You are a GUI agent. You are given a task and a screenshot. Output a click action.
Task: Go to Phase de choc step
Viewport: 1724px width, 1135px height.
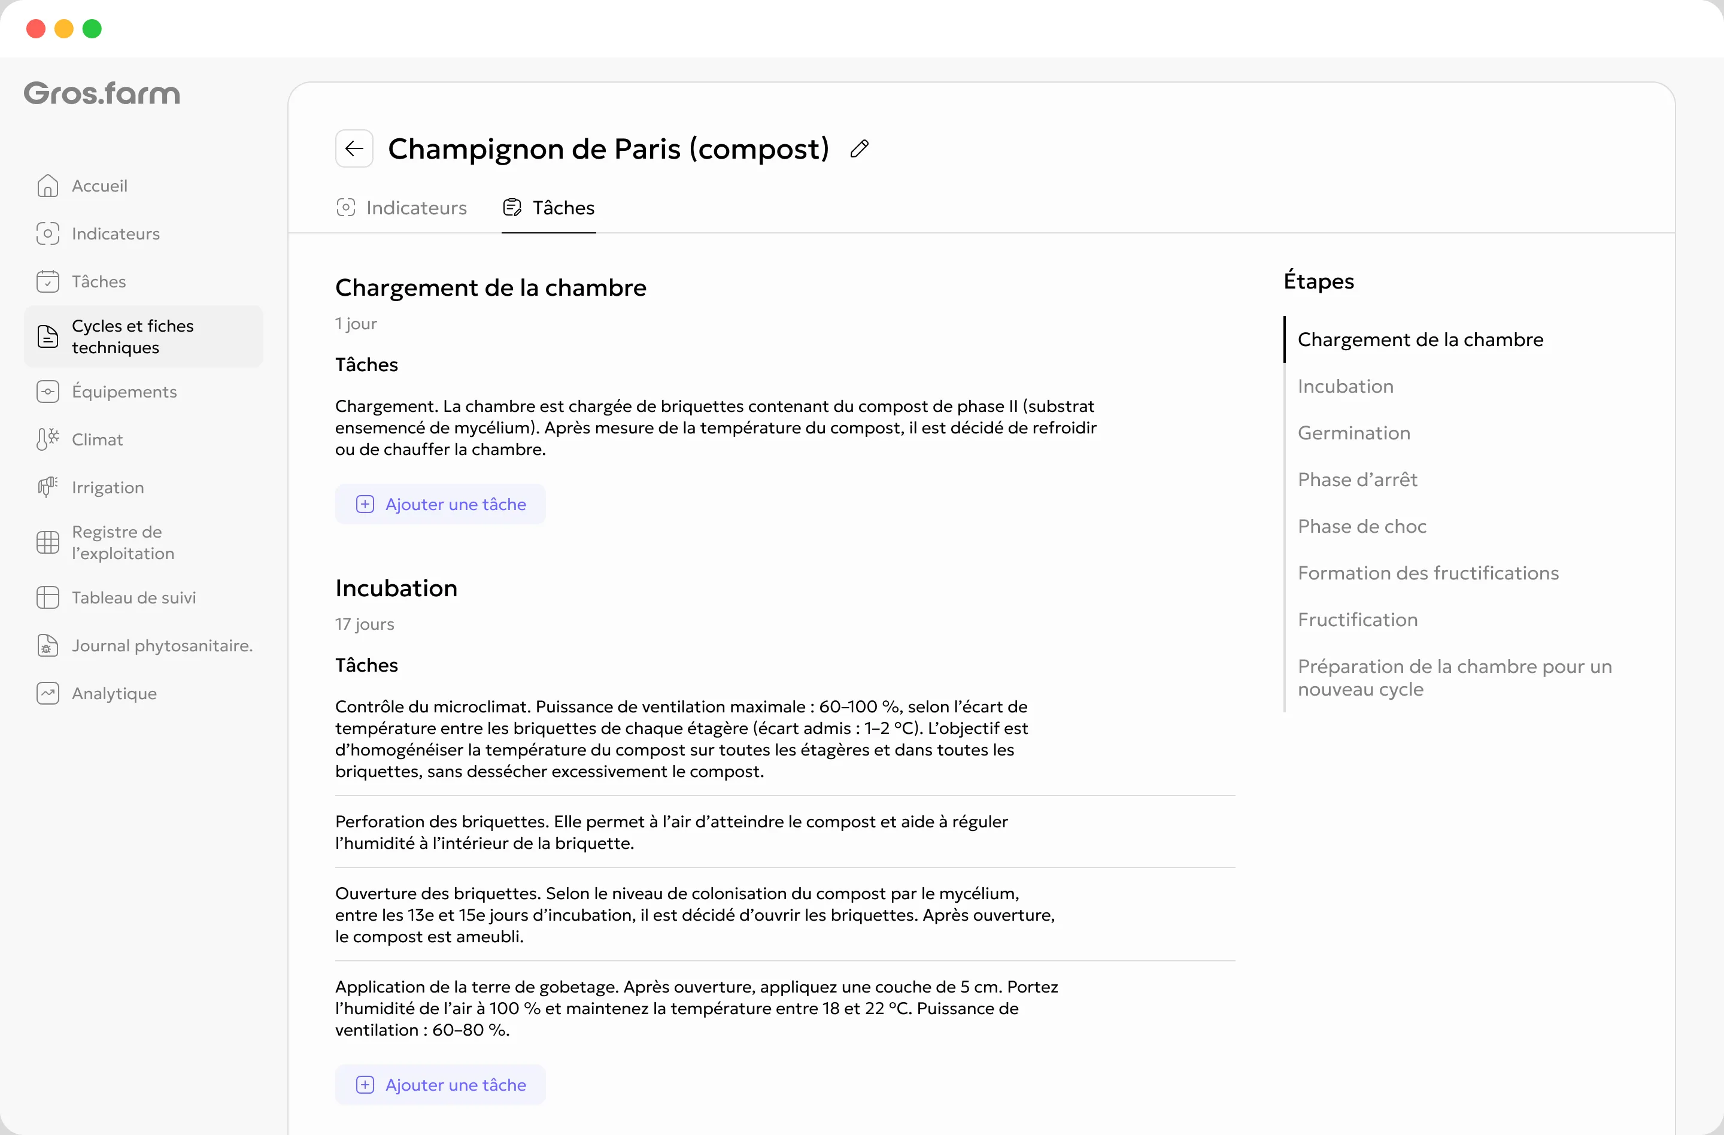(x=1362, y=527)
